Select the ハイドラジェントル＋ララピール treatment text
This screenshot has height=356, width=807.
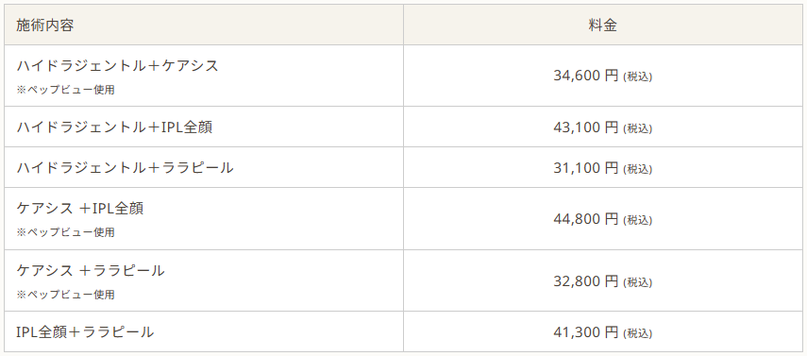click(x=125, y=167)
